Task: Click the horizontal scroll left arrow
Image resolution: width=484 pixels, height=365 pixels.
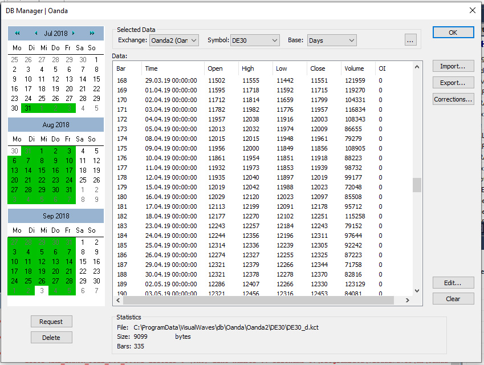Action: pyautogui.click(x=118, y=300)
